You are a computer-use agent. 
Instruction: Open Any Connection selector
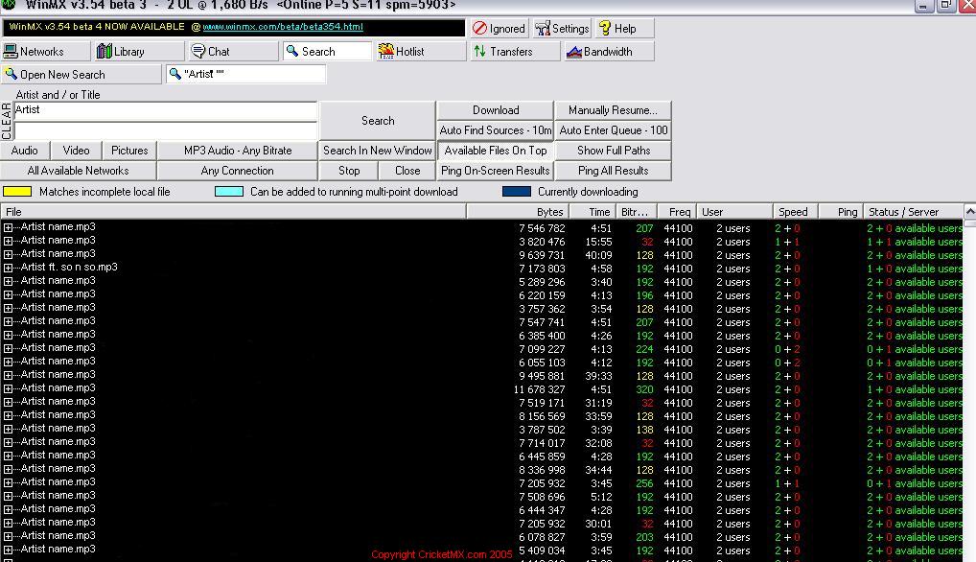point(237,171)
